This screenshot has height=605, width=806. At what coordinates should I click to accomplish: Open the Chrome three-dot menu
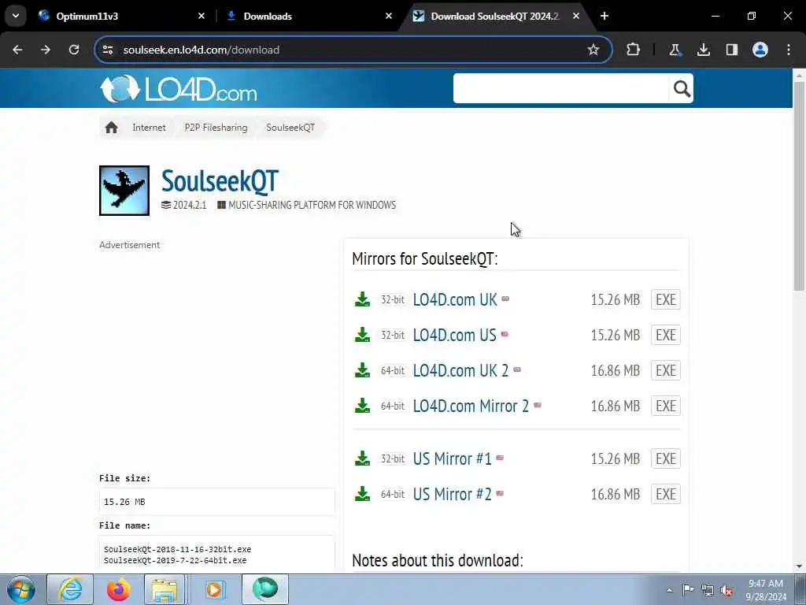(x=789, y=50)
